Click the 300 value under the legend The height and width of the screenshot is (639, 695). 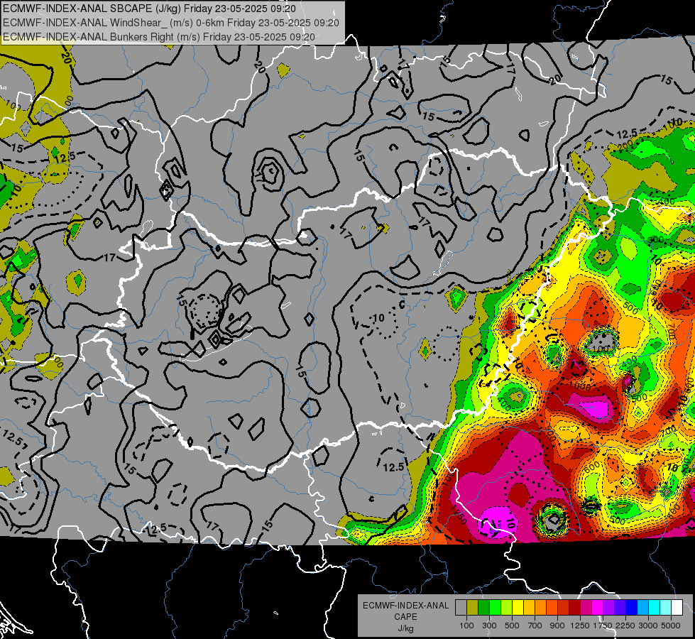click(x=489, y=626)
